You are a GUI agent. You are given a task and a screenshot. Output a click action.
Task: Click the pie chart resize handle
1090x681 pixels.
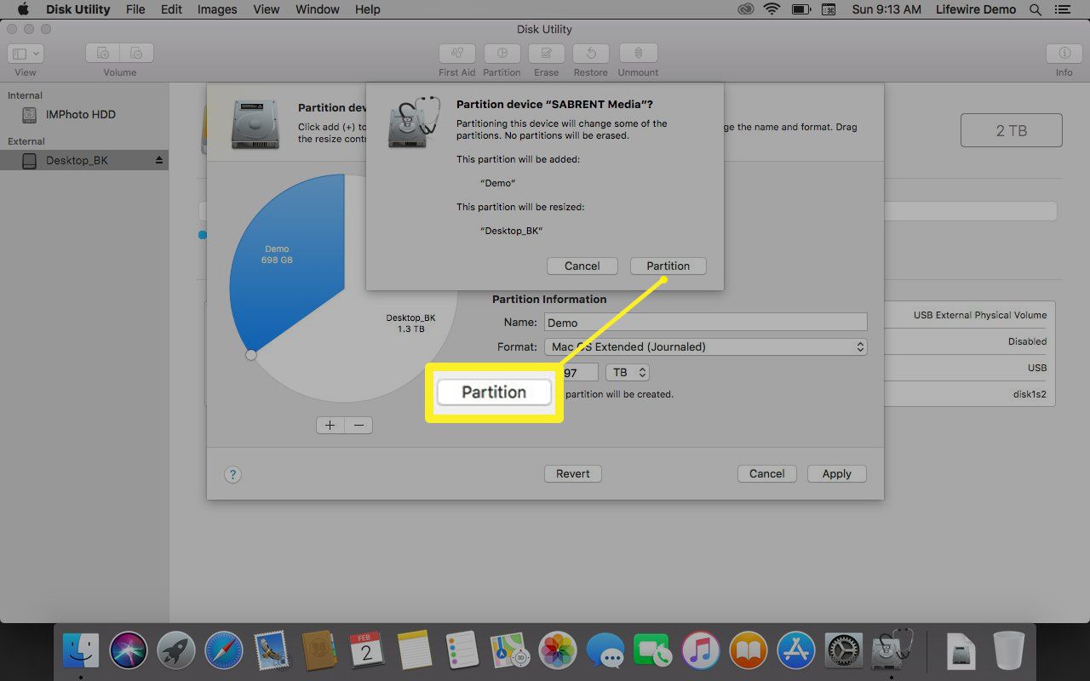tap(250, 355)
